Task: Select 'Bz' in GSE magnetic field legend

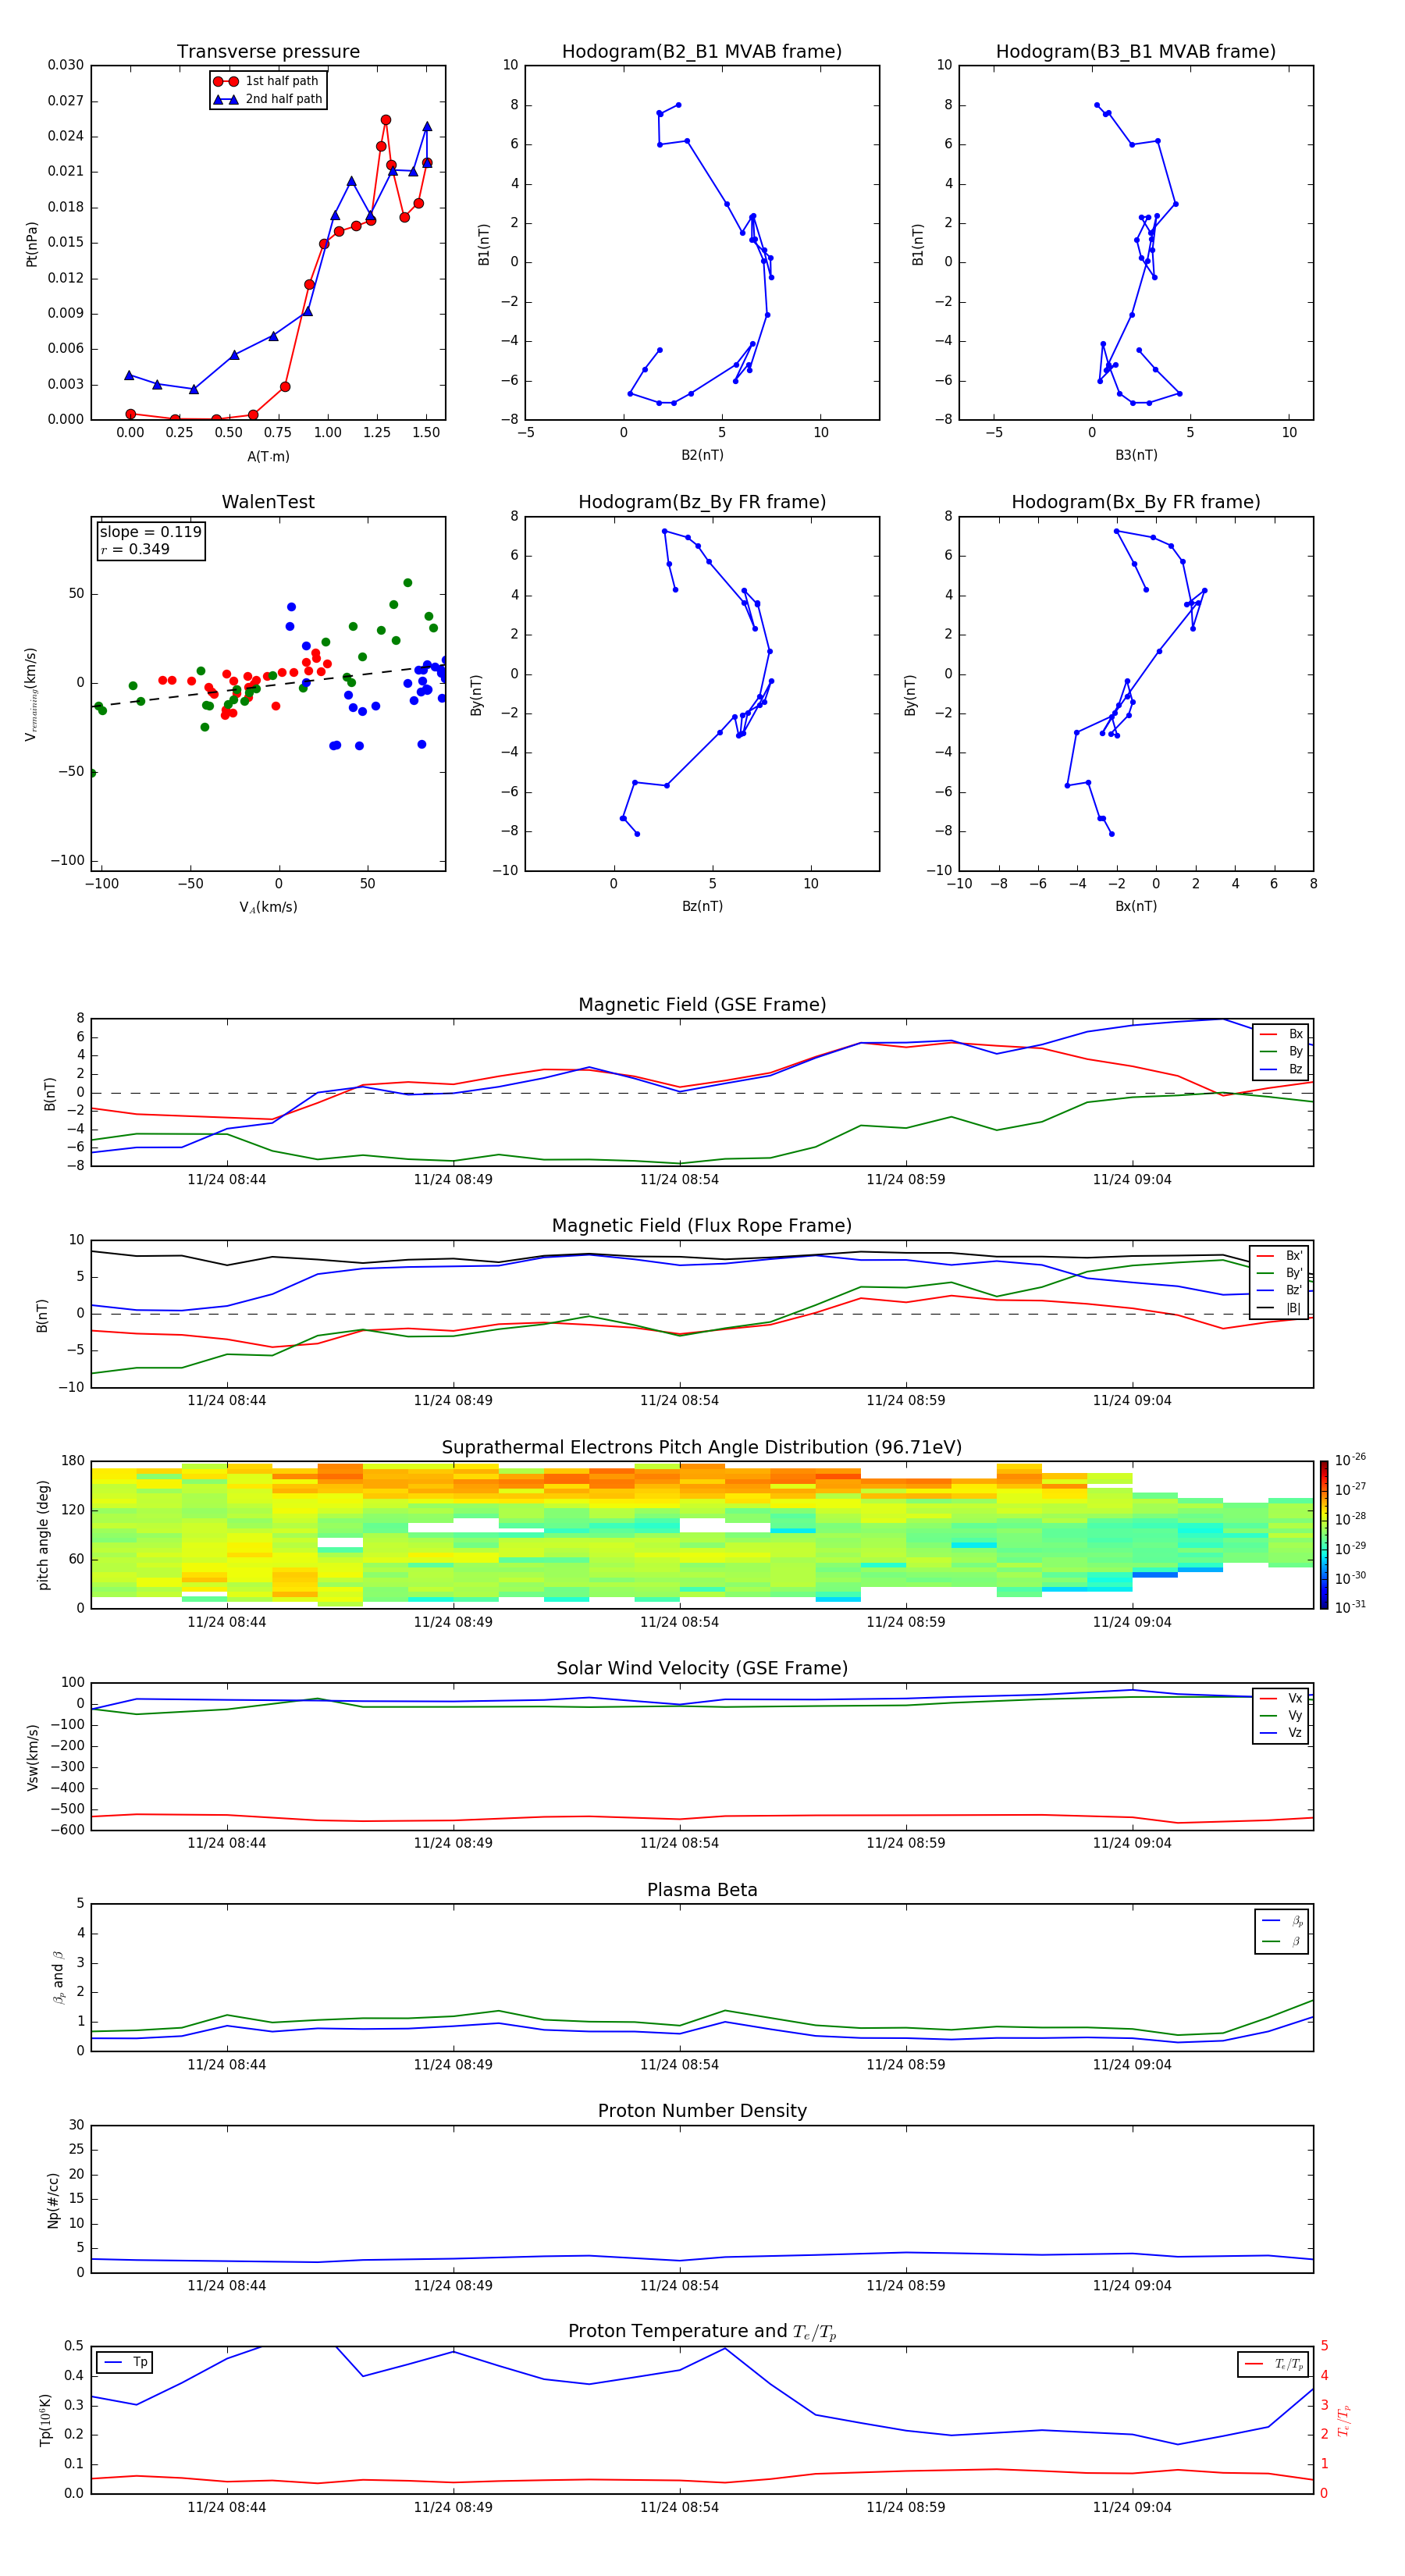Action: coord(1281,1069)
